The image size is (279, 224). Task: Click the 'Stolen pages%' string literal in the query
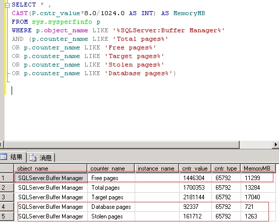point(134,65)
